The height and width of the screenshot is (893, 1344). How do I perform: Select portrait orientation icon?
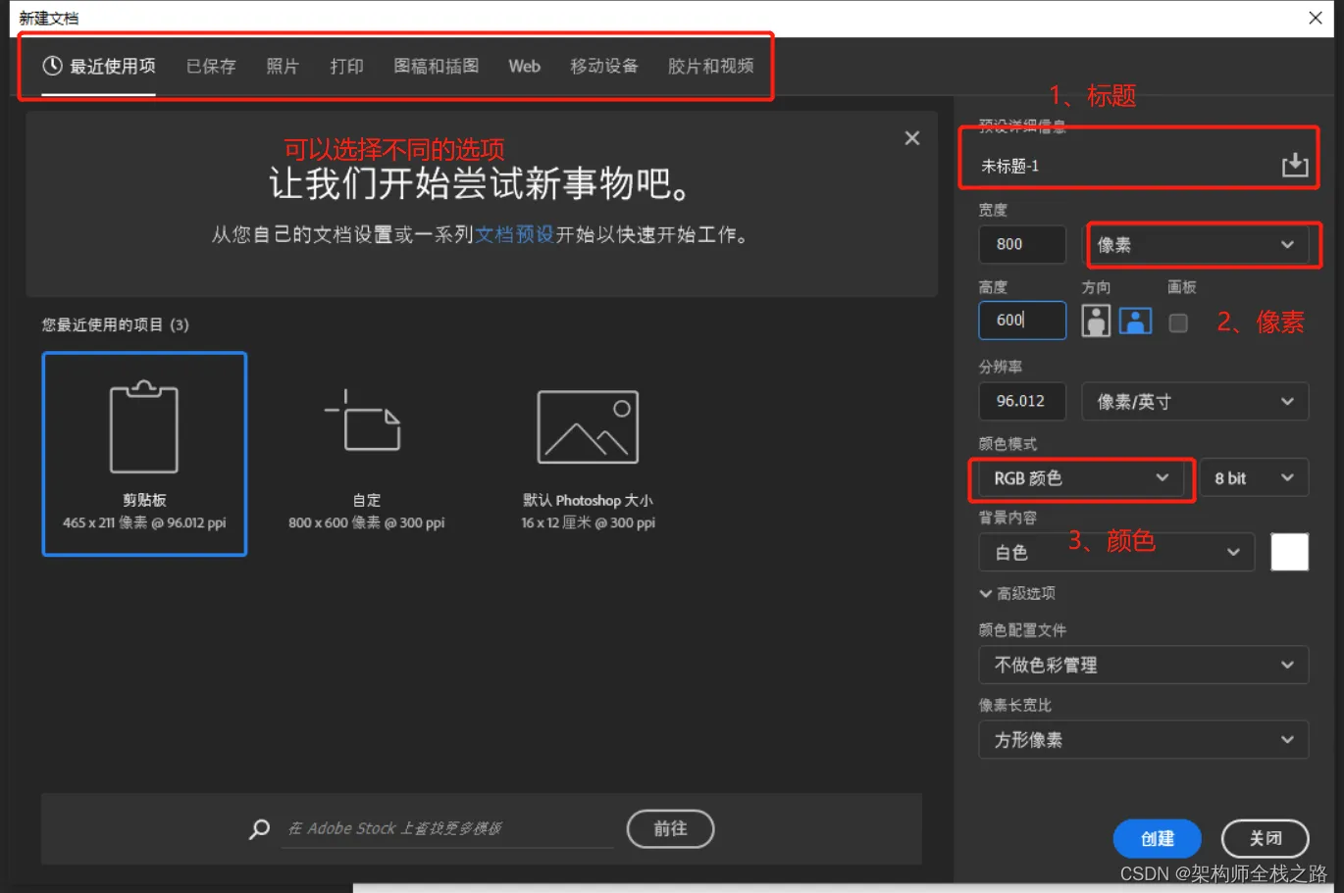pyautogui.click(x=1096, y=321)
